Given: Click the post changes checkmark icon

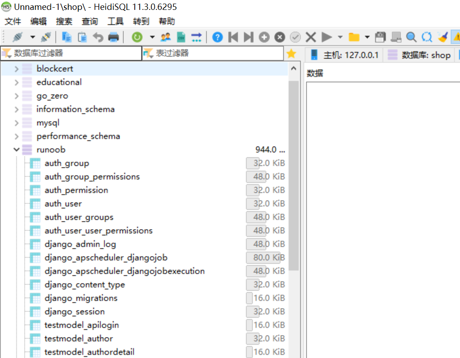Looking at the screenshot, I should click(x=295, y=37).
